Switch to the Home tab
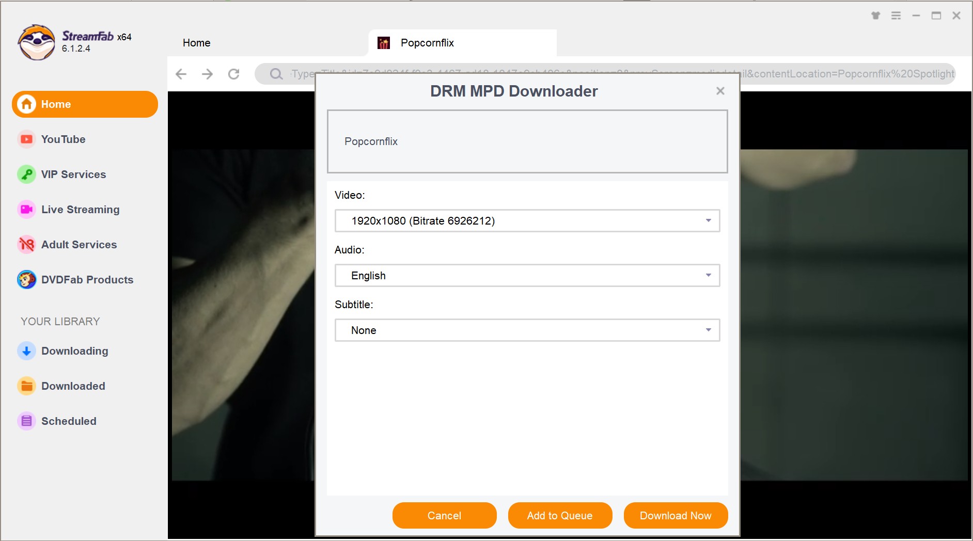 click(x=197, y=43)
